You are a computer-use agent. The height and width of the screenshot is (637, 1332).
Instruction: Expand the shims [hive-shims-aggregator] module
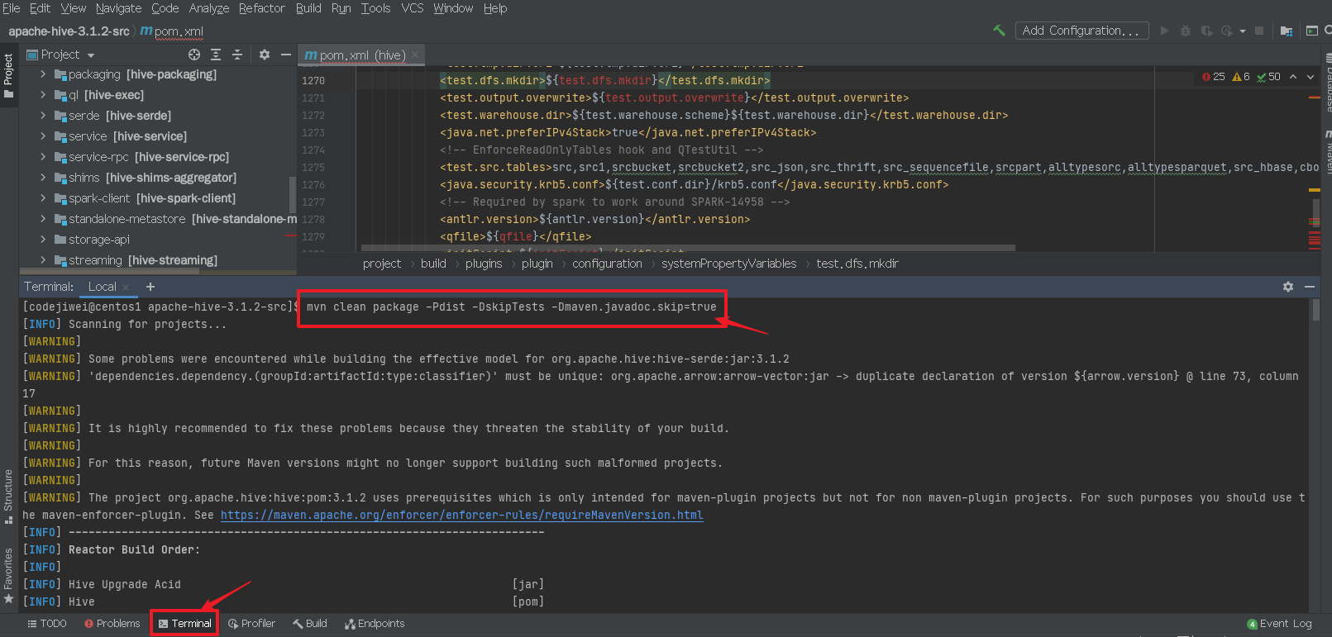tap(43, 178)
